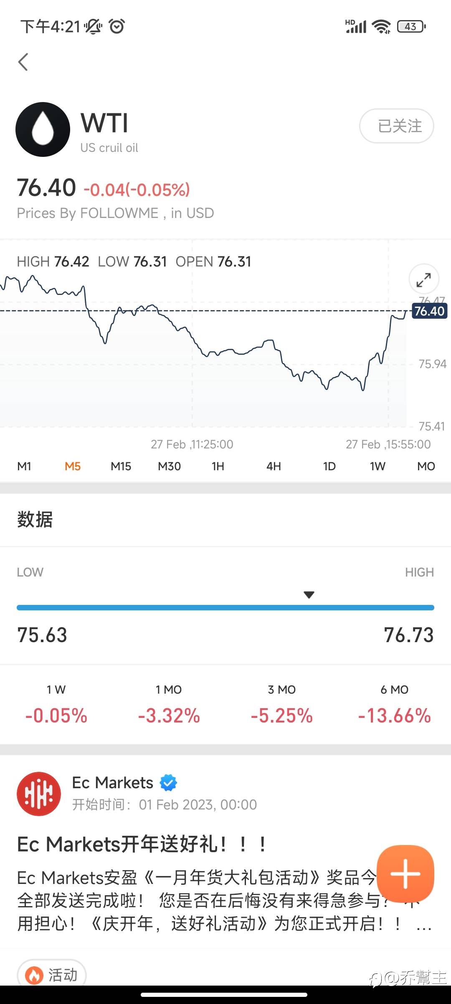
Task: Select the M1 timeframe
Action: coord(24,466)
